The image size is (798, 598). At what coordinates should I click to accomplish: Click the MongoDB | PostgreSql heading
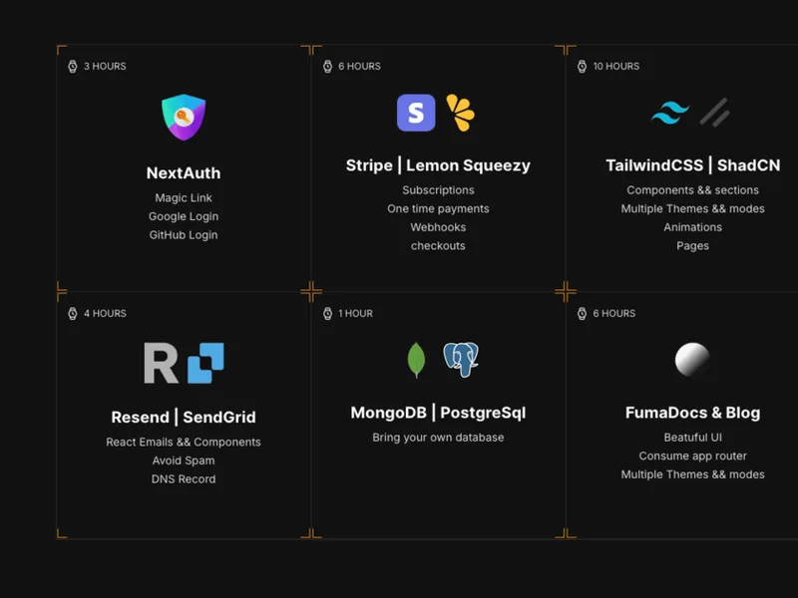(438, 413)
